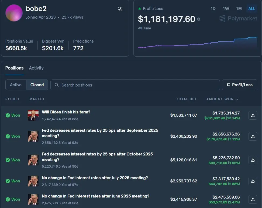Click the $99,716.09 (1.95%) profit text
262x208 pixels.
point(224,163)
